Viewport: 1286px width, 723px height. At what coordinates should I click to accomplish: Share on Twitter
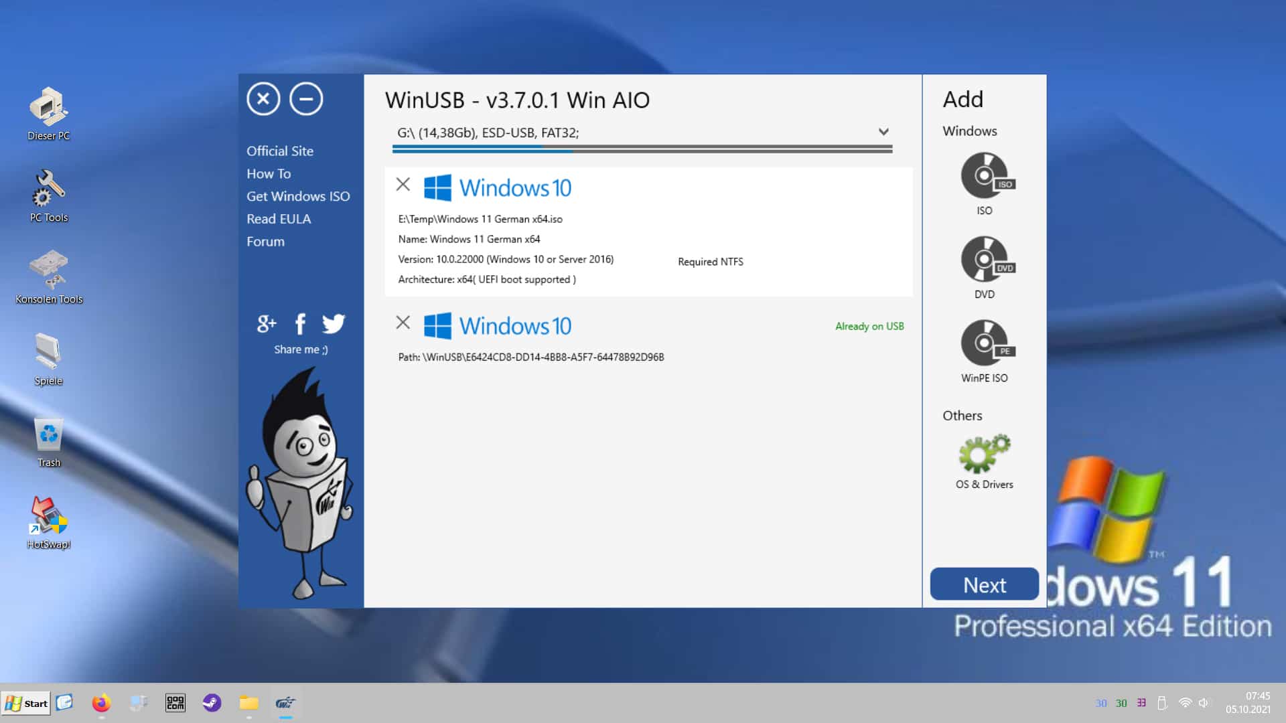334,324
